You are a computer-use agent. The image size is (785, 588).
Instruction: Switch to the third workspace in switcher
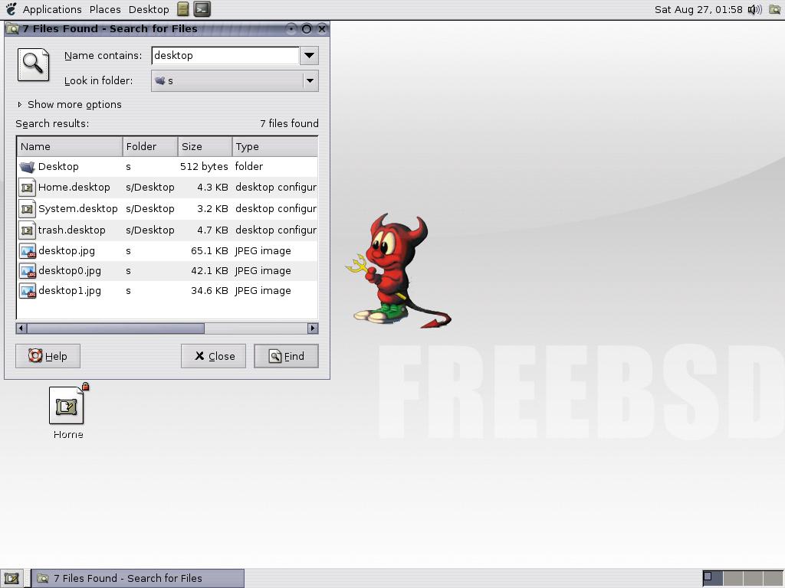point(753,579)
